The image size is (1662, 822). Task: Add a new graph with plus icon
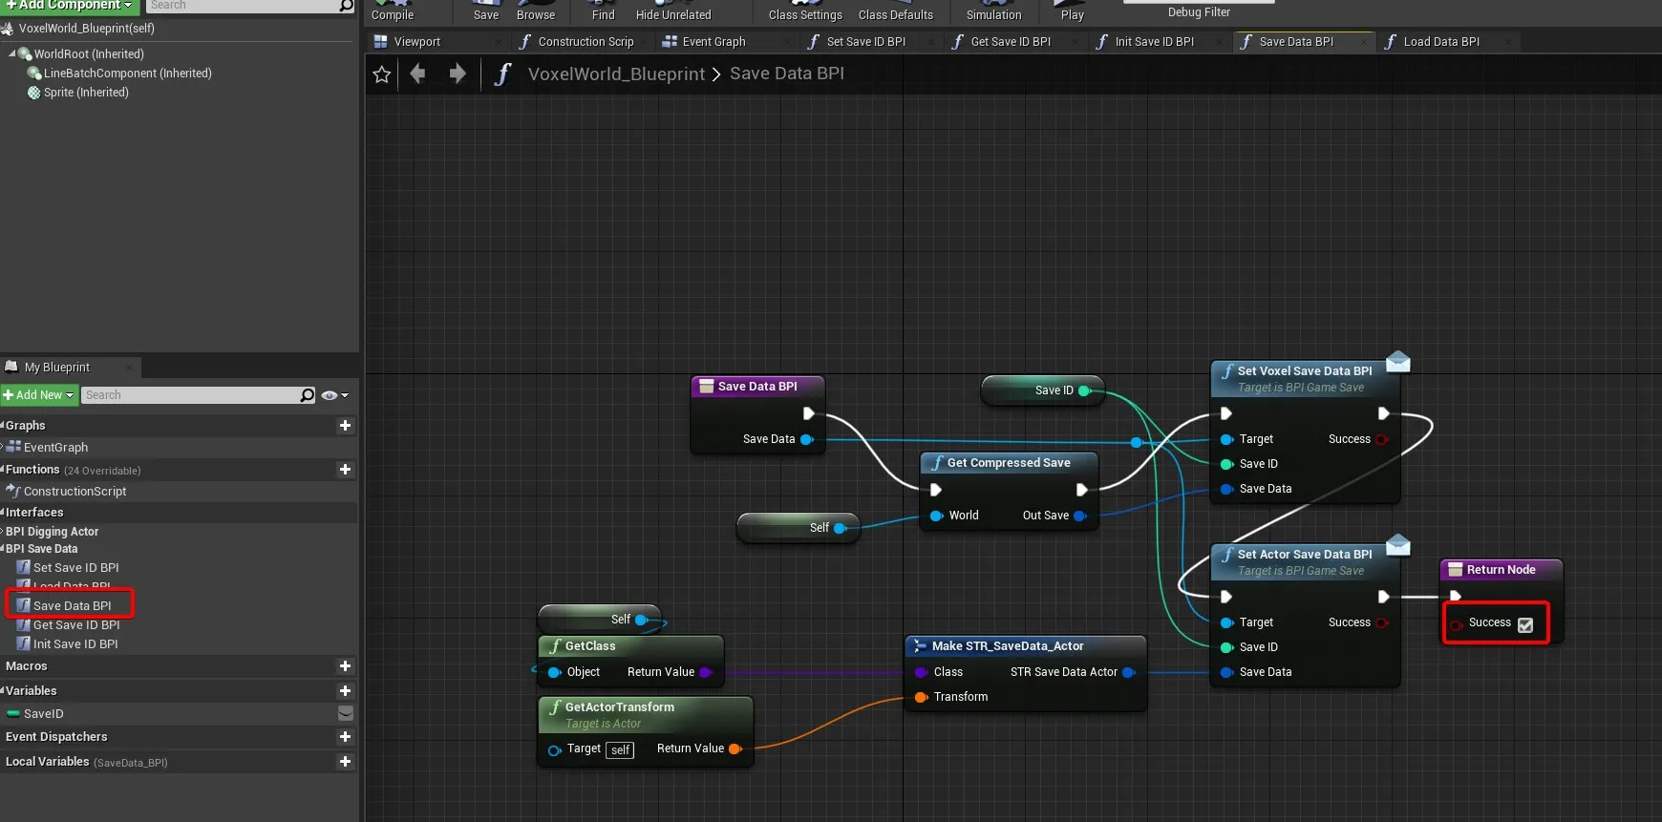click(345, 426)
